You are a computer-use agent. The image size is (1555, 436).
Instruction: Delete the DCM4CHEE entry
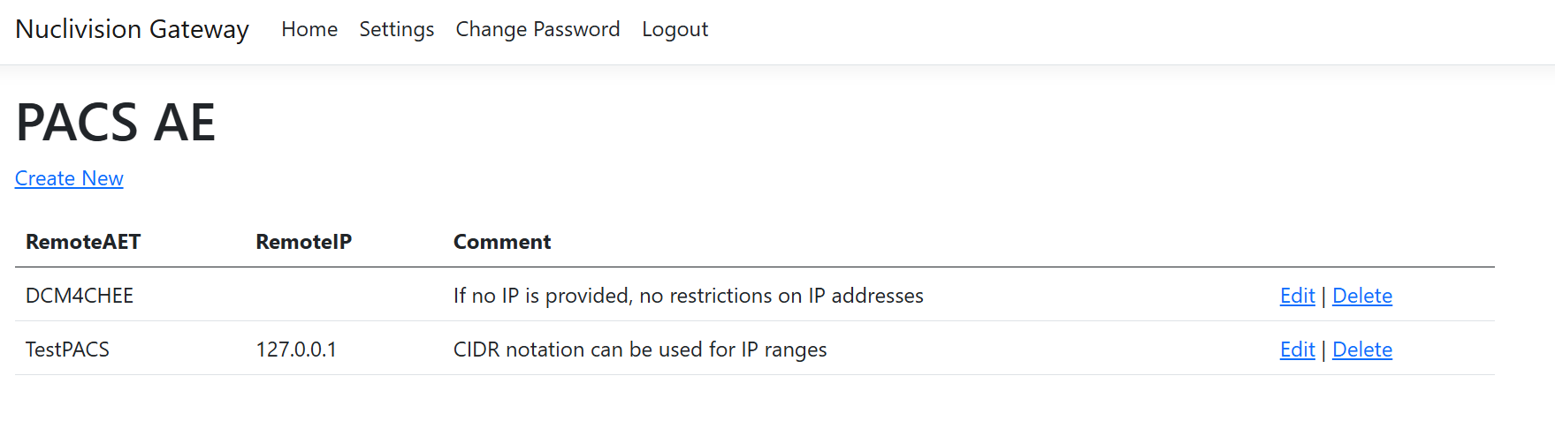(x=1361, y=296)
